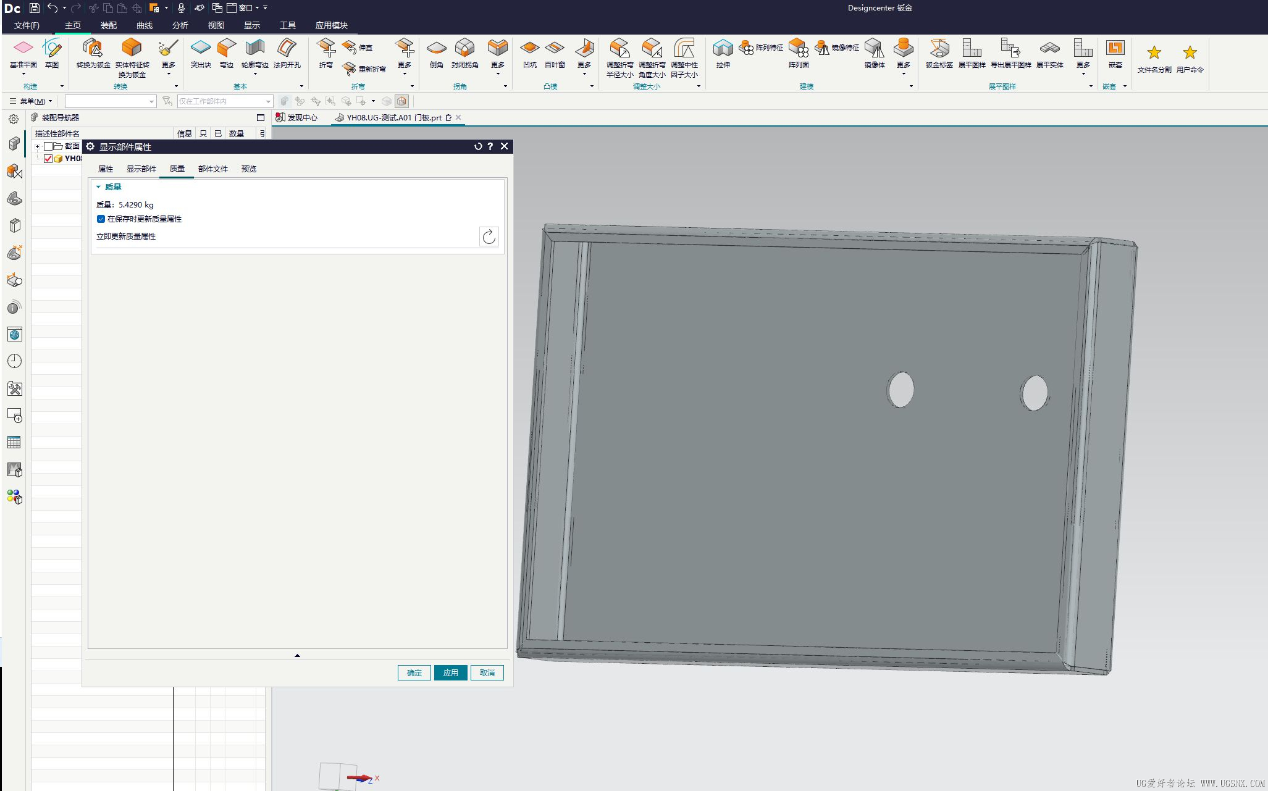Expand 更多 in the 转换 group

point(169,57)
